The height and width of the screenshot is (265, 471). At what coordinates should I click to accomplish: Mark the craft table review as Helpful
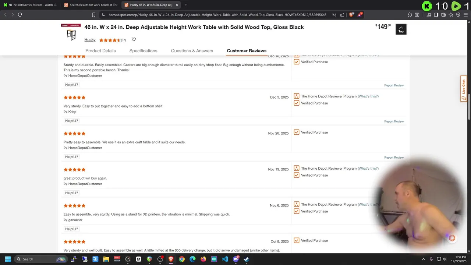pos(71,157)
